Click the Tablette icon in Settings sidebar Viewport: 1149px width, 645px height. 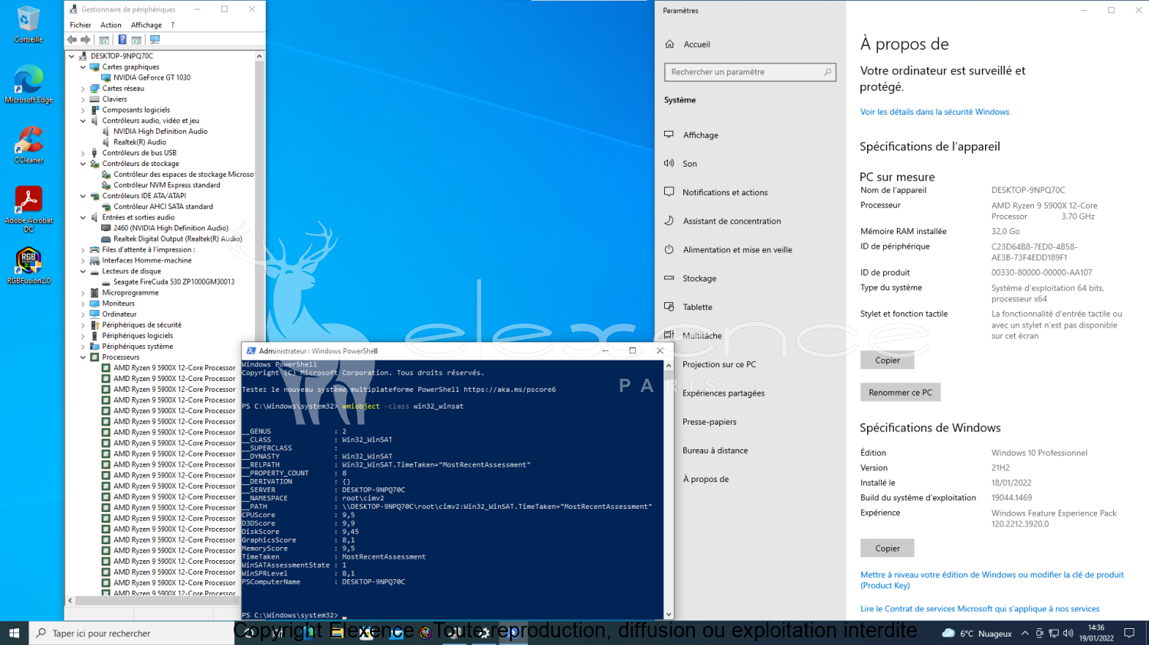click(x=669, y=307)
